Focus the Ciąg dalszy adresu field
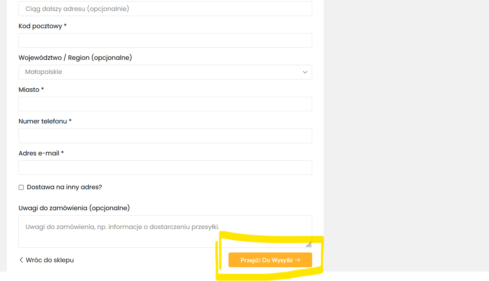 tap(165, 8)
